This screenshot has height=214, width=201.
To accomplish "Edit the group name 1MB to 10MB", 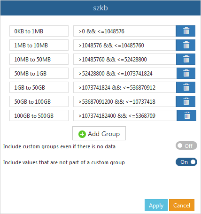I will tap(39, 45).
